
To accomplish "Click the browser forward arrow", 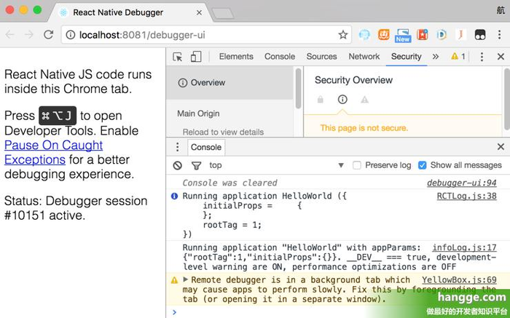I will tap(29, 34).
